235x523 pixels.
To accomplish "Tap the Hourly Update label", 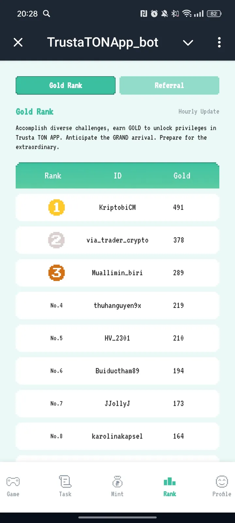I will point(199,111).
